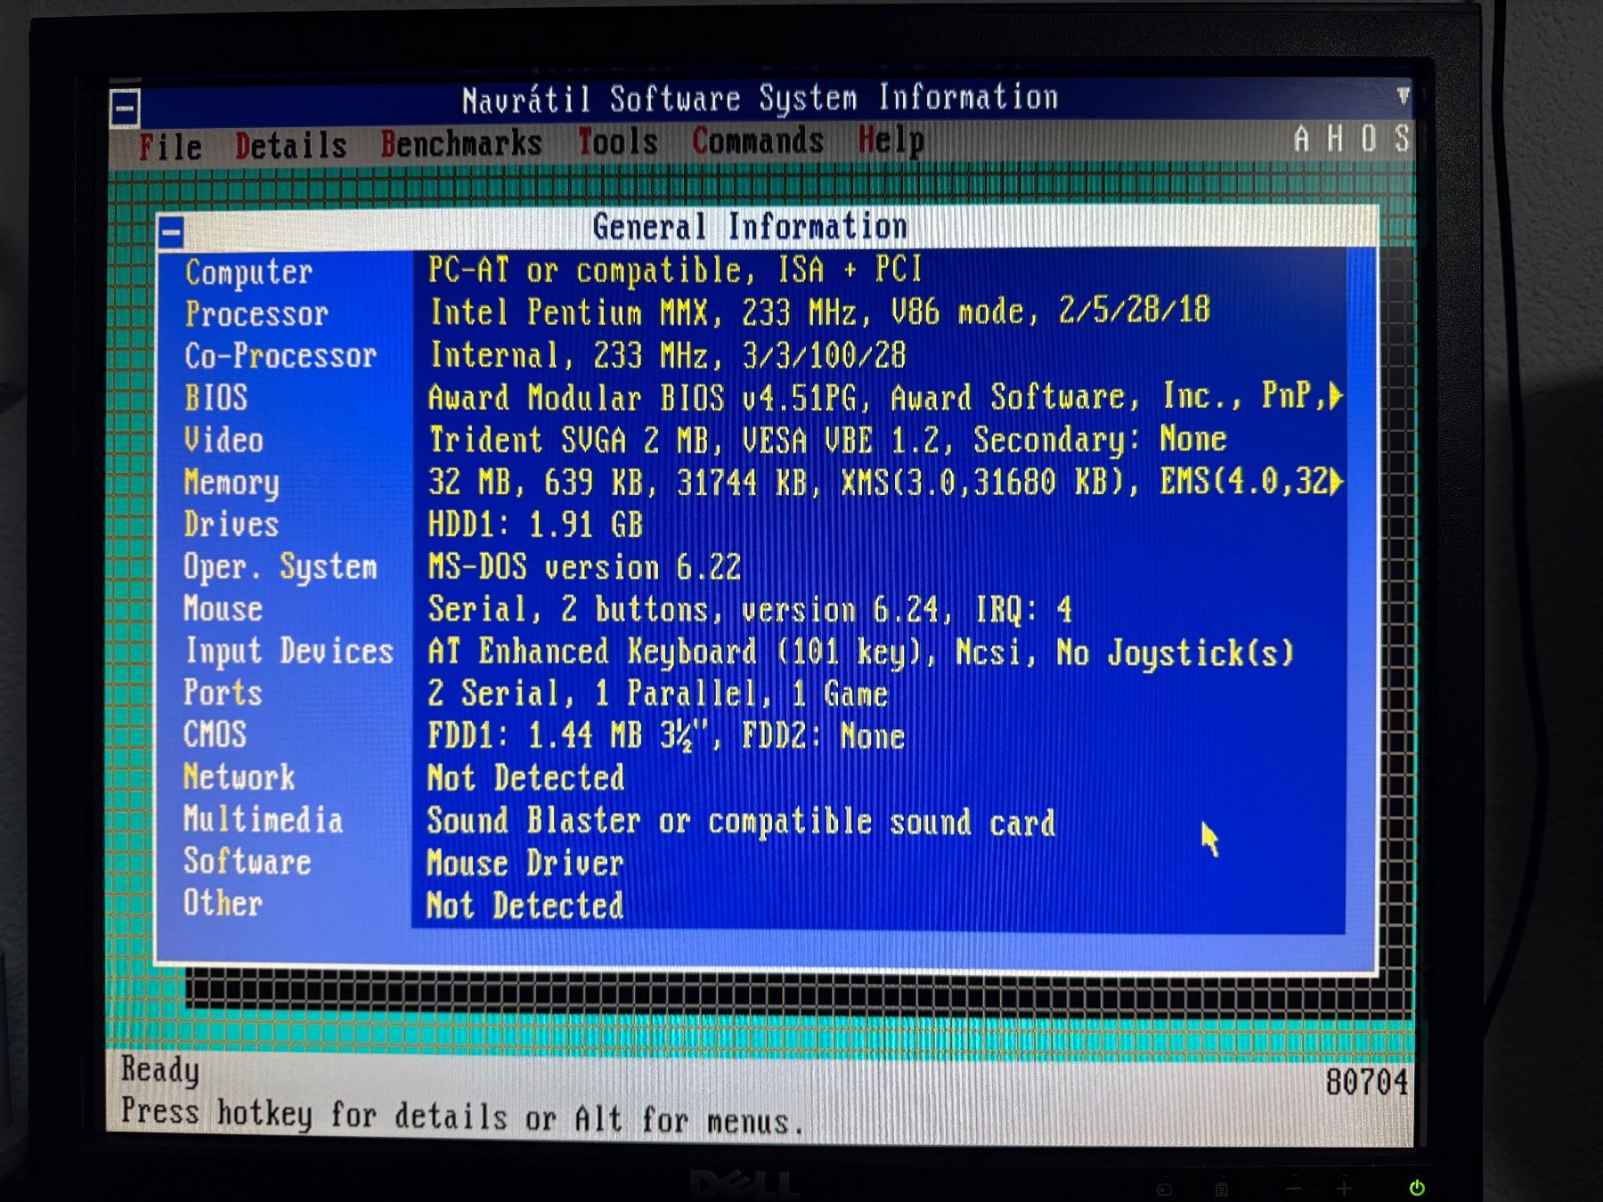Click the Network 'Not Detected' value
The width and height of the screenshot is (1603, 1202).
[x=525, y=778]
